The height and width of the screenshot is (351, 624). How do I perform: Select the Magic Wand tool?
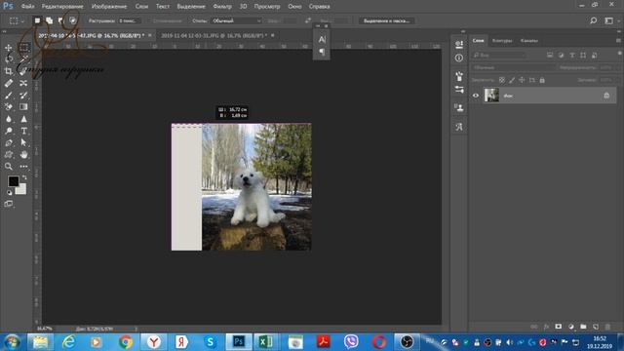[x=23, y=58]
